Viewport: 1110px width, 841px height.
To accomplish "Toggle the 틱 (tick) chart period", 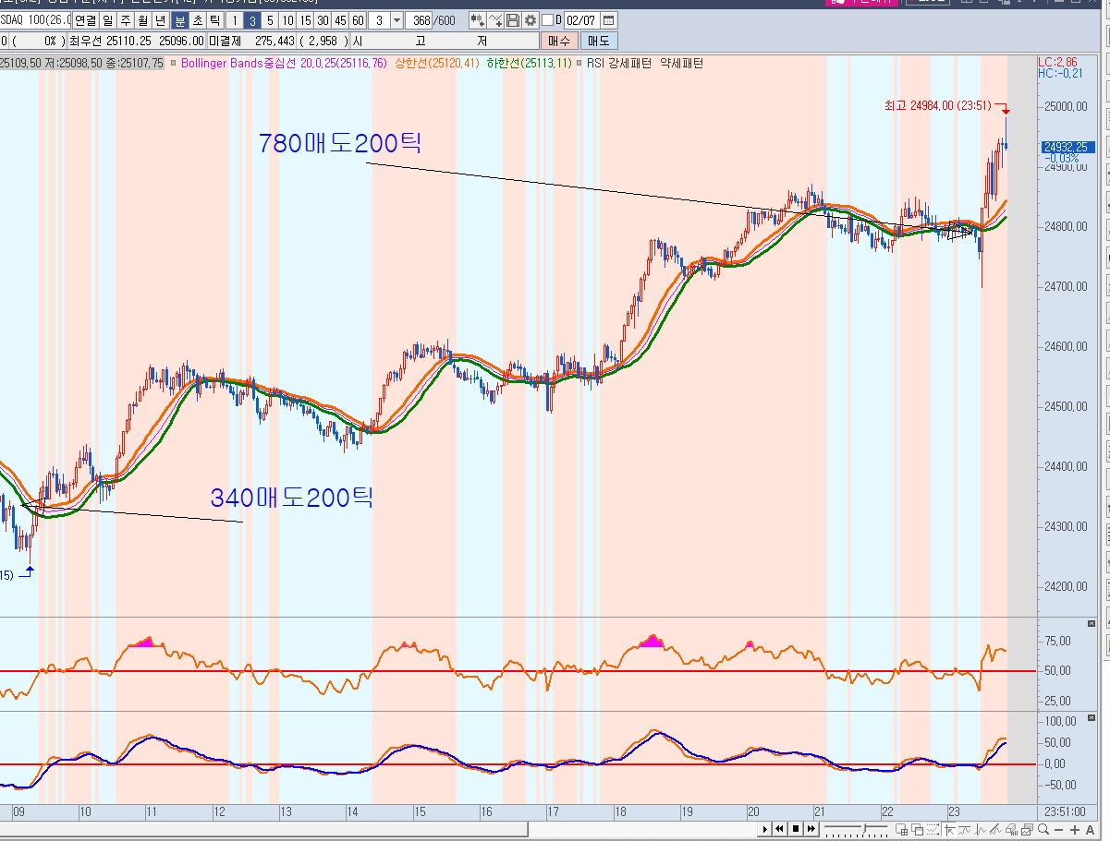I will [x=213, y=20].
